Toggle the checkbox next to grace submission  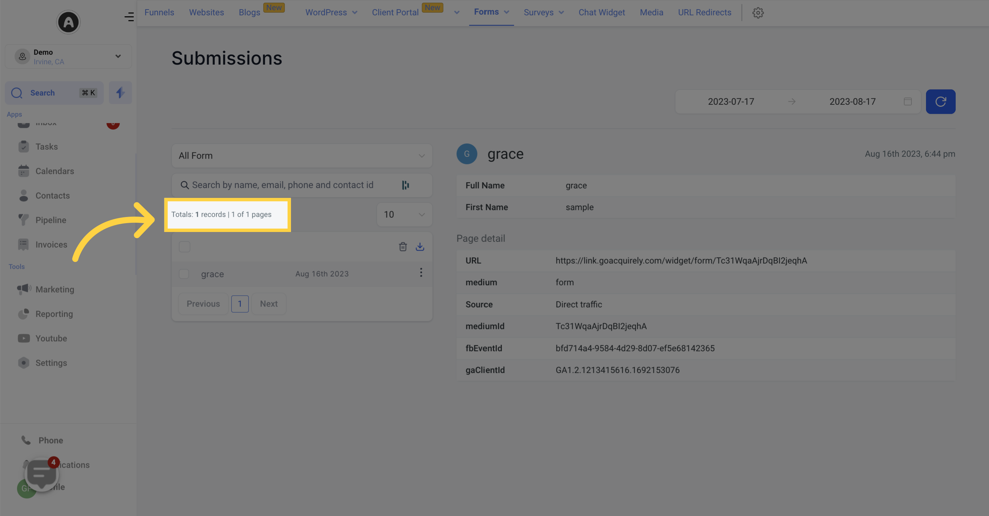(184, 273)
